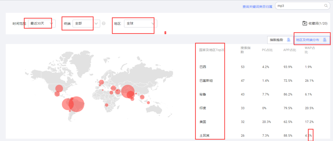This screenshot has height=141, width=333.
Task: Open the 地区 dropdown showing 全球
Action: 141,23
